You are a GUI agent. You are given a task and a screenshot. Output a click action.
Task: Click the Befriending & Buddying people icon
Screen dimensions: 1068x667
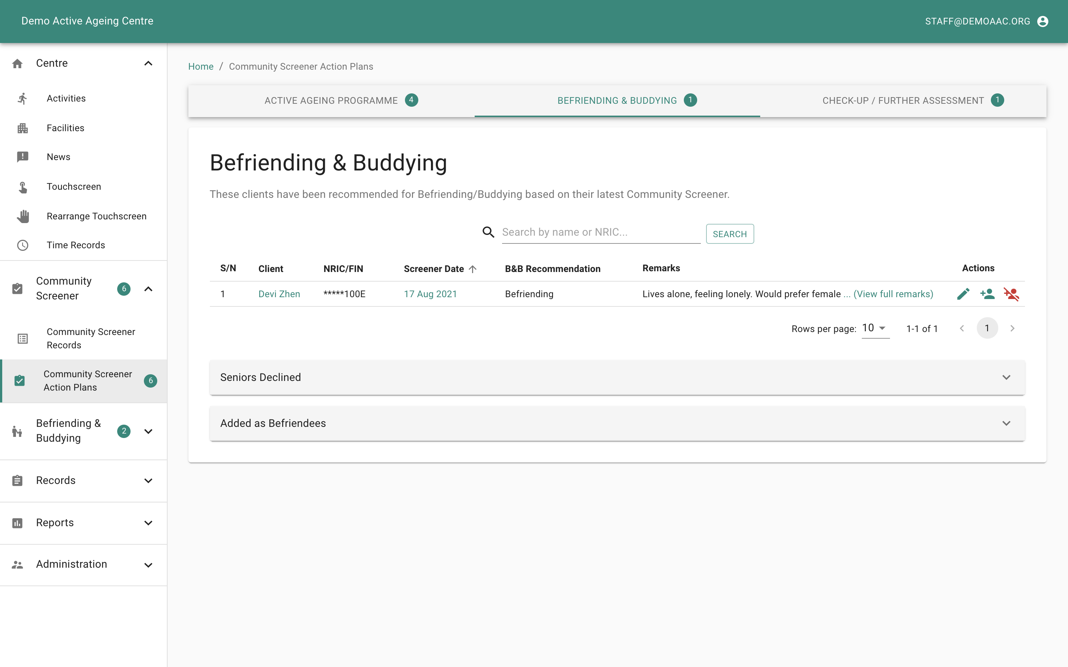coord(17,431)
